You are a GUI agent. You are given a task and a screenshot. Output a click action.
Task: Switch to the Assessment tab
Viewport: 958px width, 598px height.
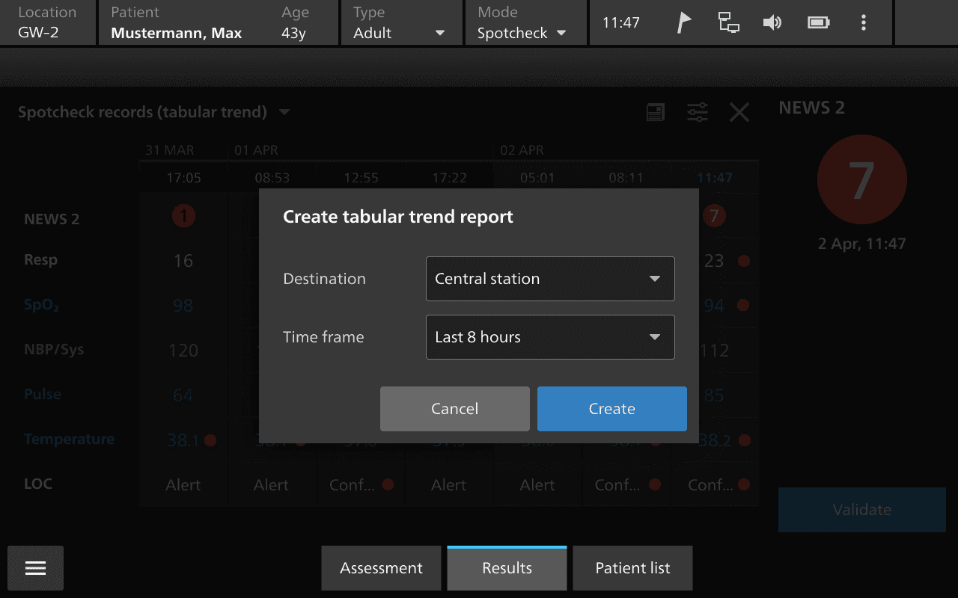click(382, 568)
